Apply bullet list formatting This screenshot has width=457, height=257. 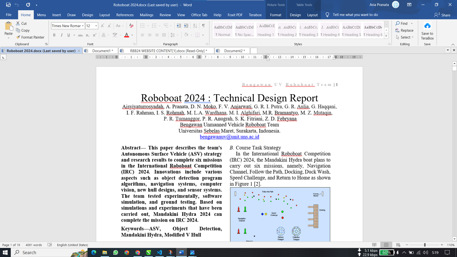[143, 26]
